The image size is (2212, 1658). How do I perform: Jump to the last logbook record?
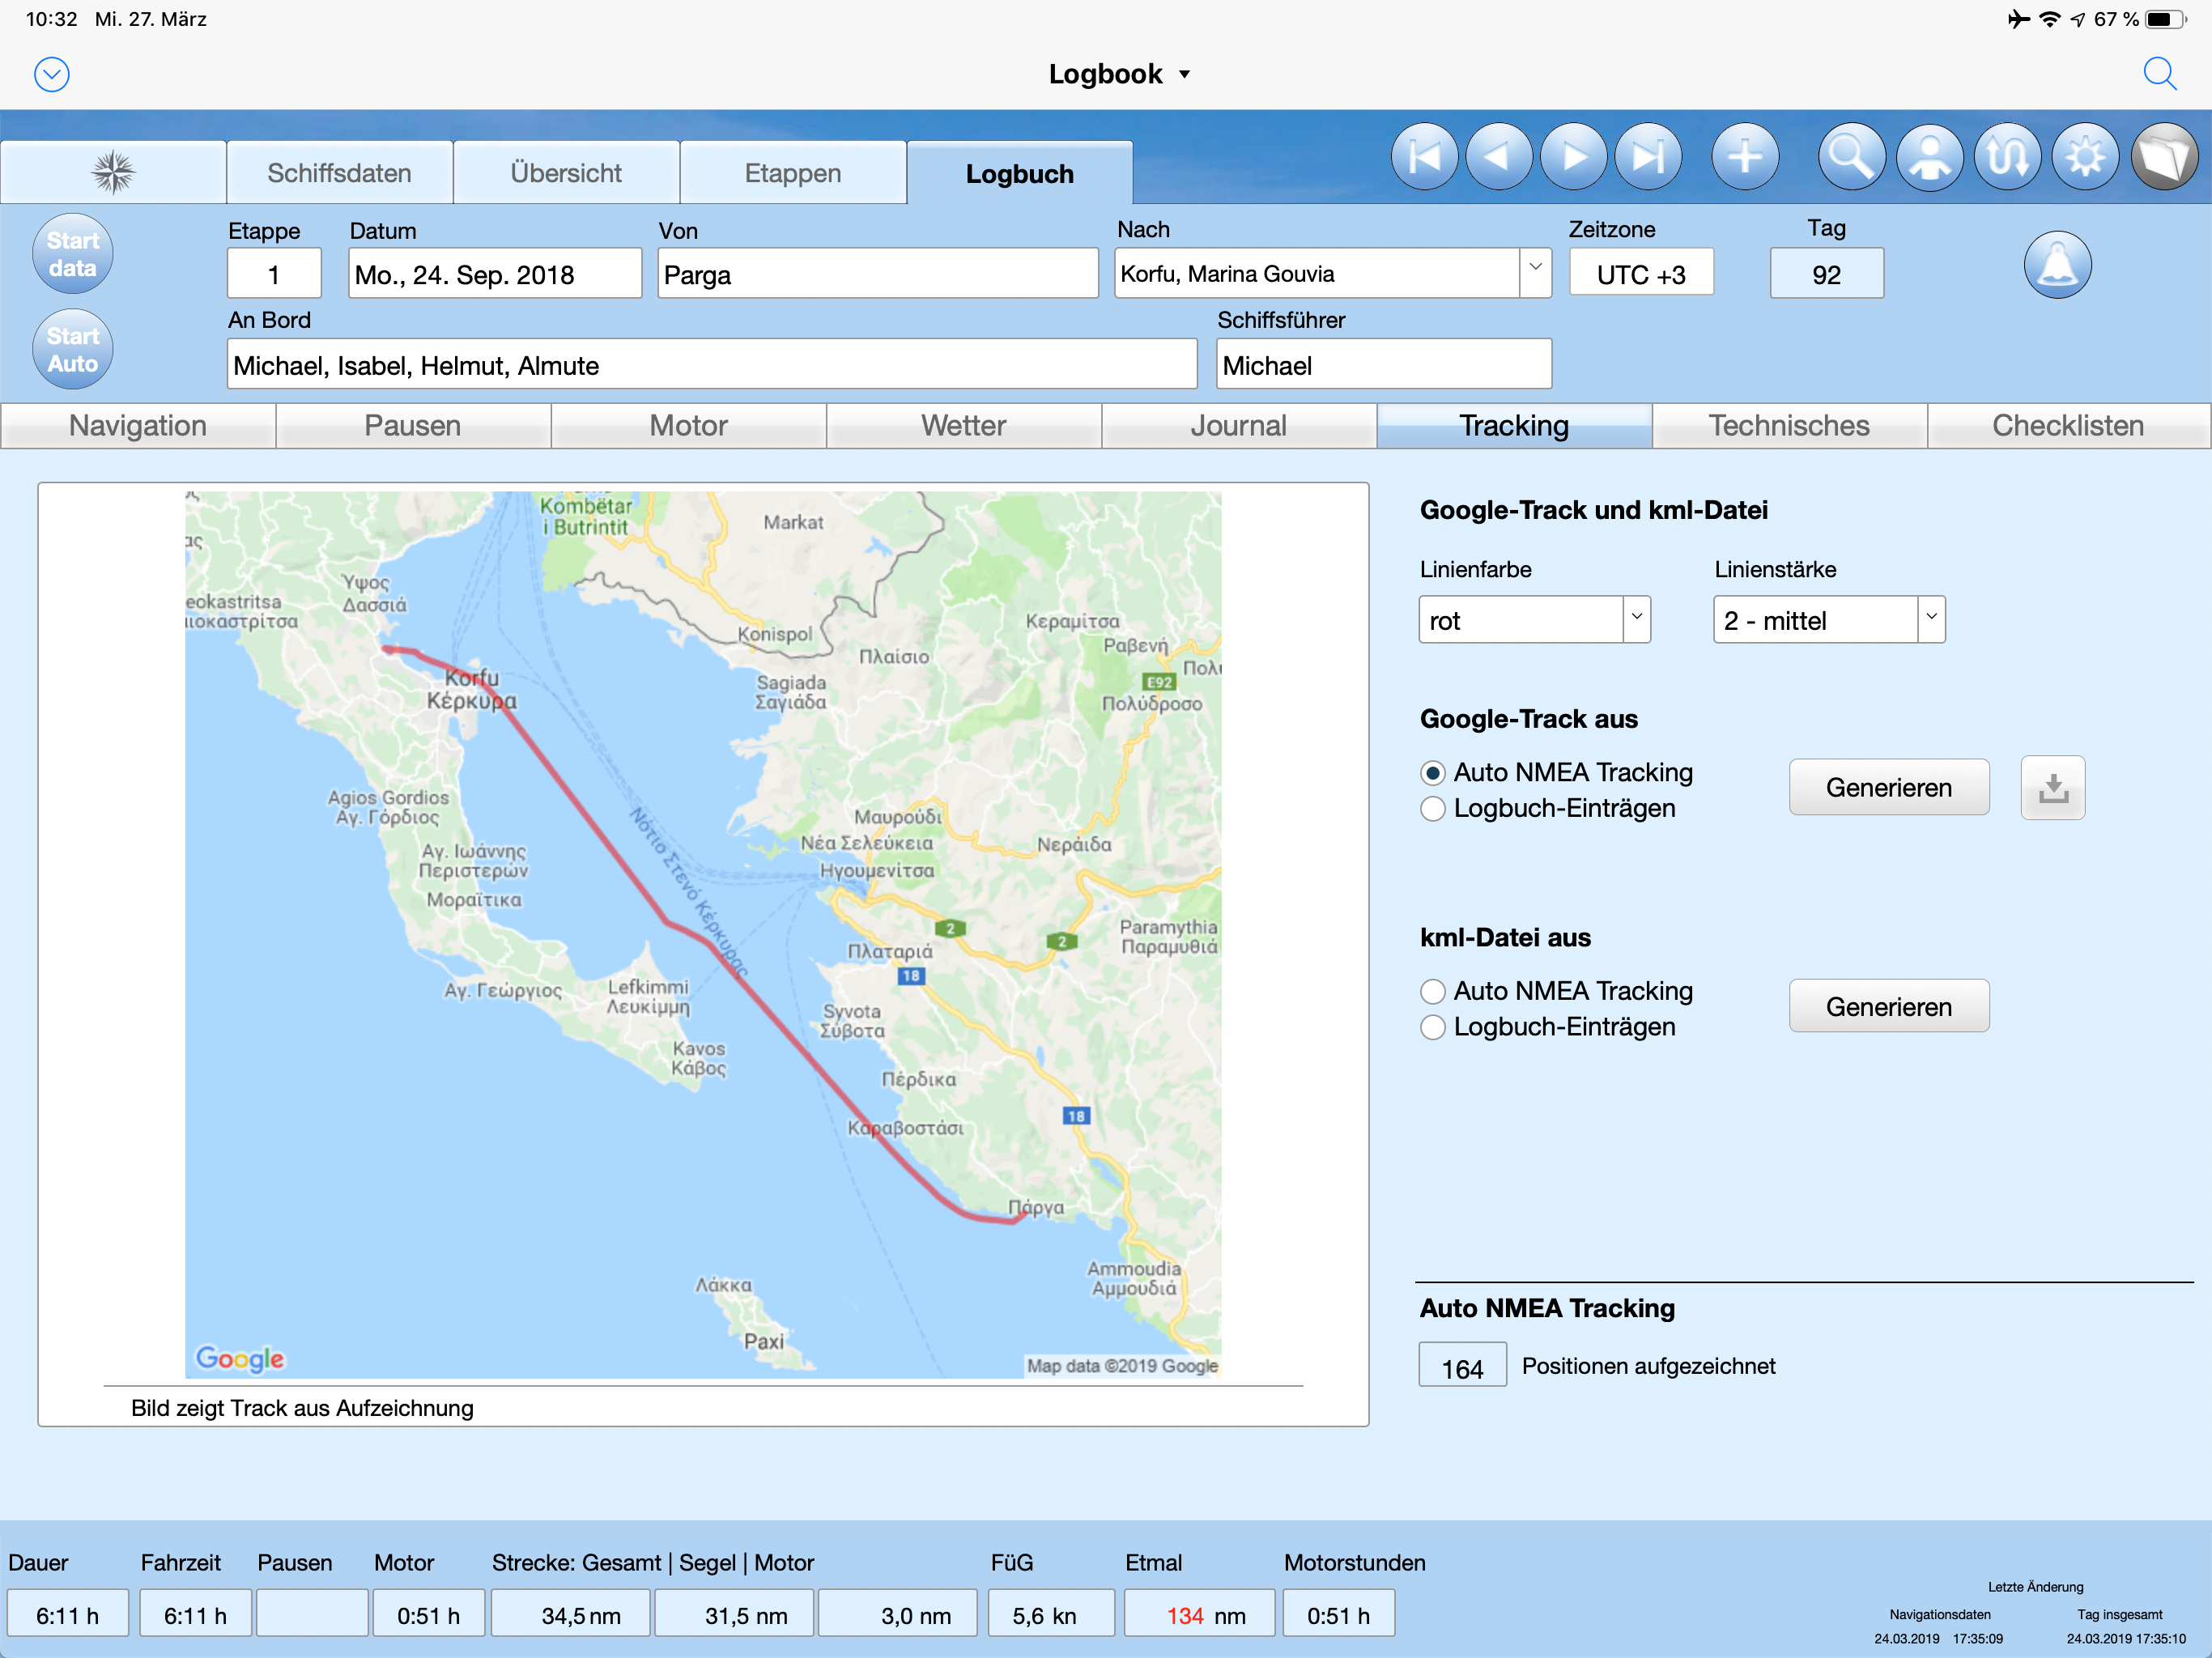1649,157
